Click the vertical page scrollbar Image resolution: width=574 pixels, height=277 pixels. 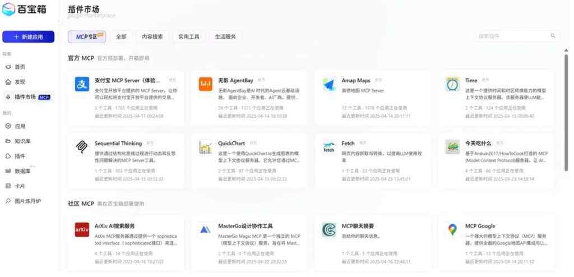[566, 112]
